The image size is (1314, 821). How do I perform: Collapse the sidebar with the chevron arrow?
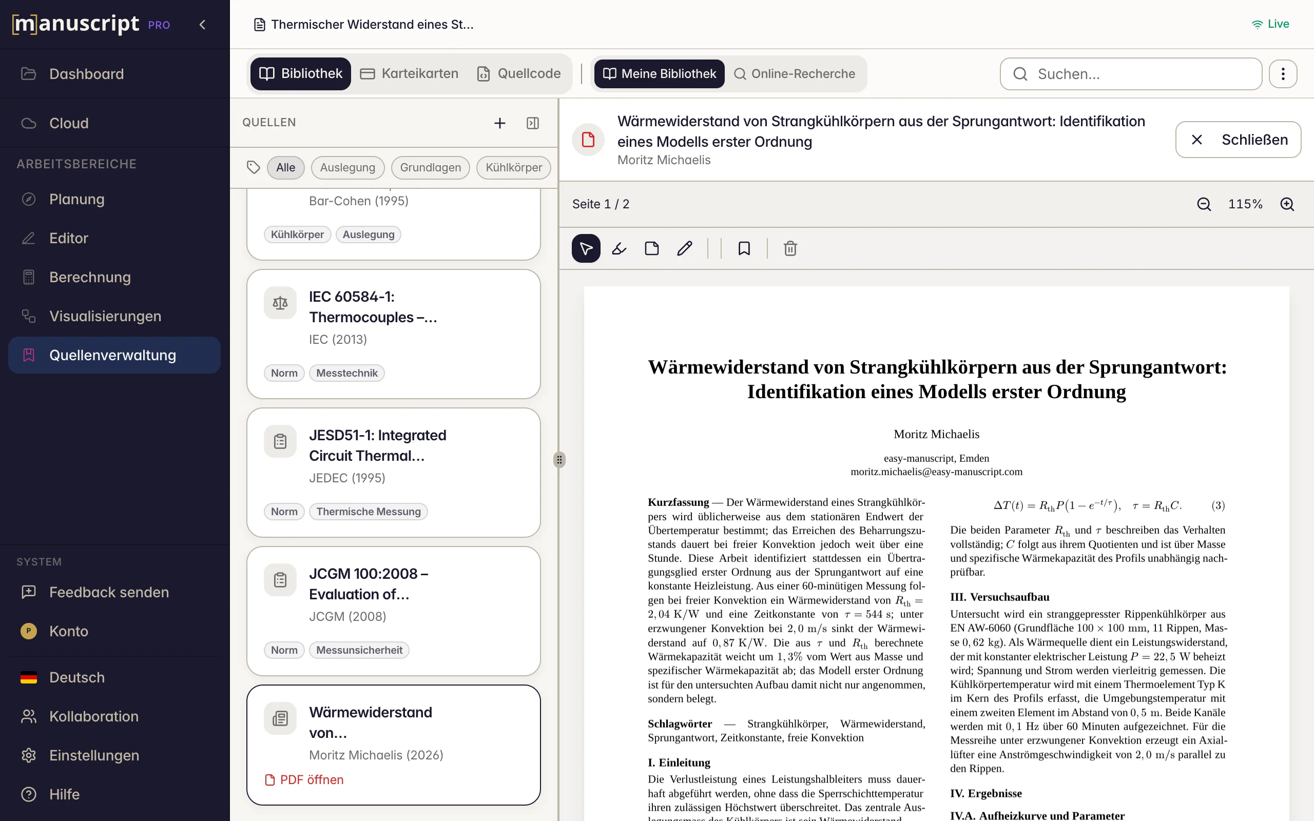coord(202,25)
